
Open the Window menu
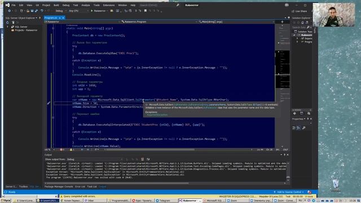pos(122,5)
